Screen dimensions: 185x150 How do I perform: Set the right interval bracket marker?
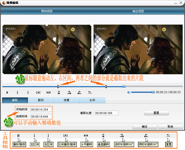click(28, 92)
